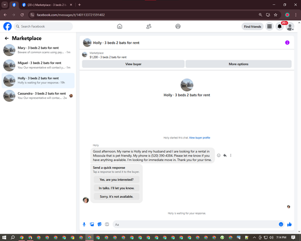Open emoji picker in message field
The image size is (301, 241).
click(281, 224)
